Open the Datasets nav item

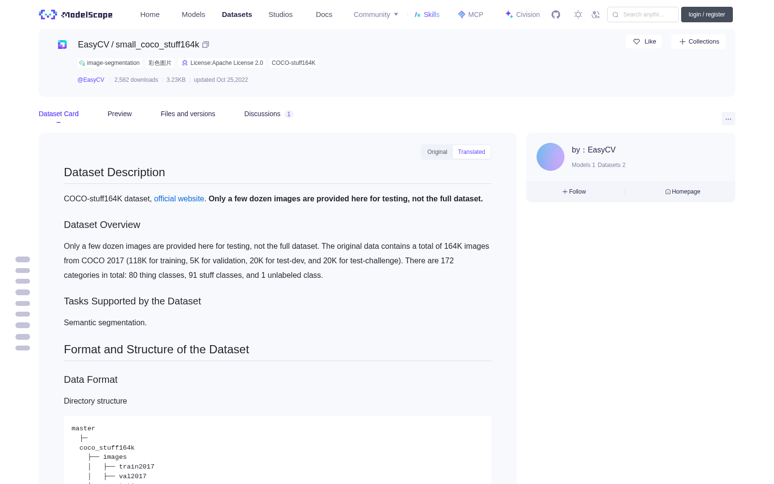pyautogui.click(x=237, y=15)
